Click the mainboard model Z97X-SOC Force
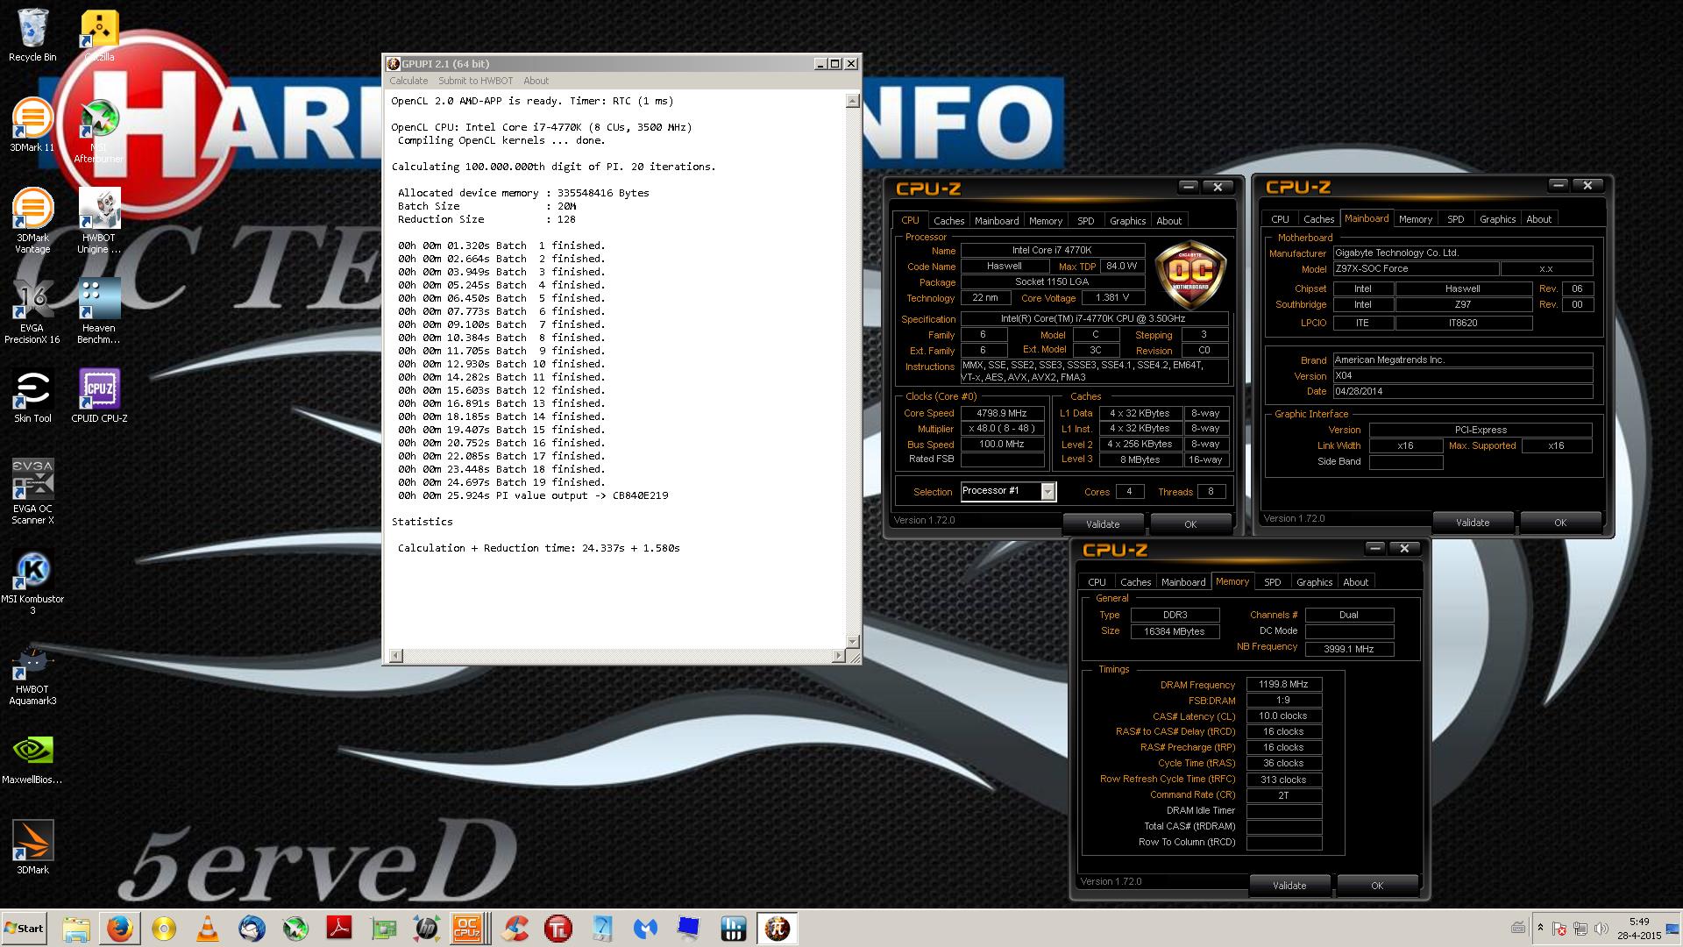Image resolution: width=1683 pixels, height=947 pixels. tap(1415, 268)
